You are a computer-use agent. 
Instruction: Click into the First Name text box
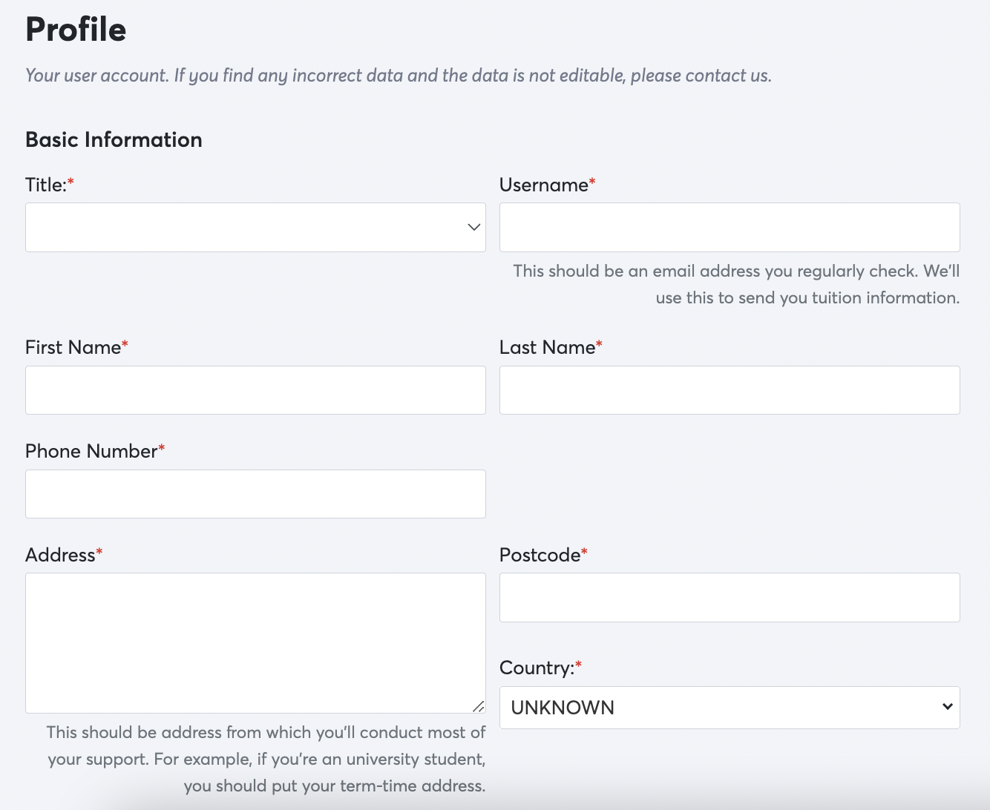click(255, 390)
